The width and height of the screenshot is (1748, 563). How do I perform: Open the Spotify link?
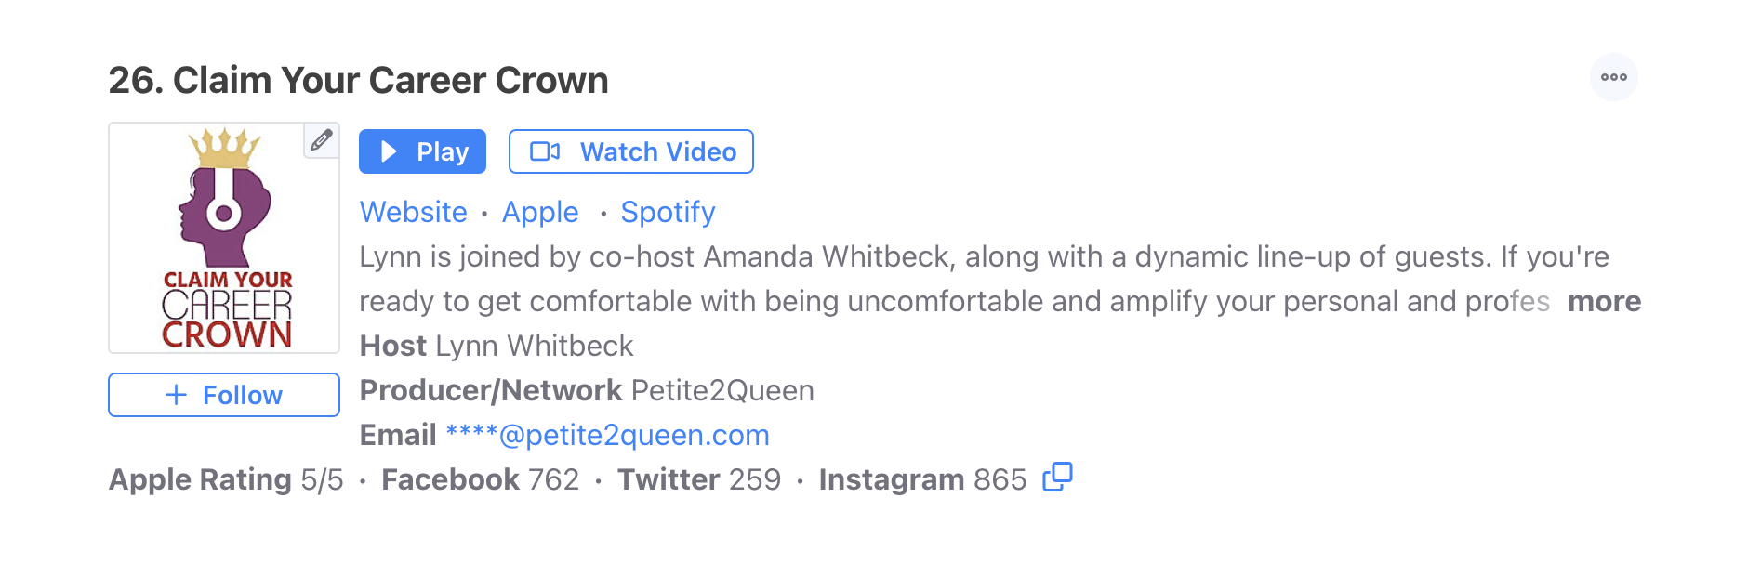point(668,212)
